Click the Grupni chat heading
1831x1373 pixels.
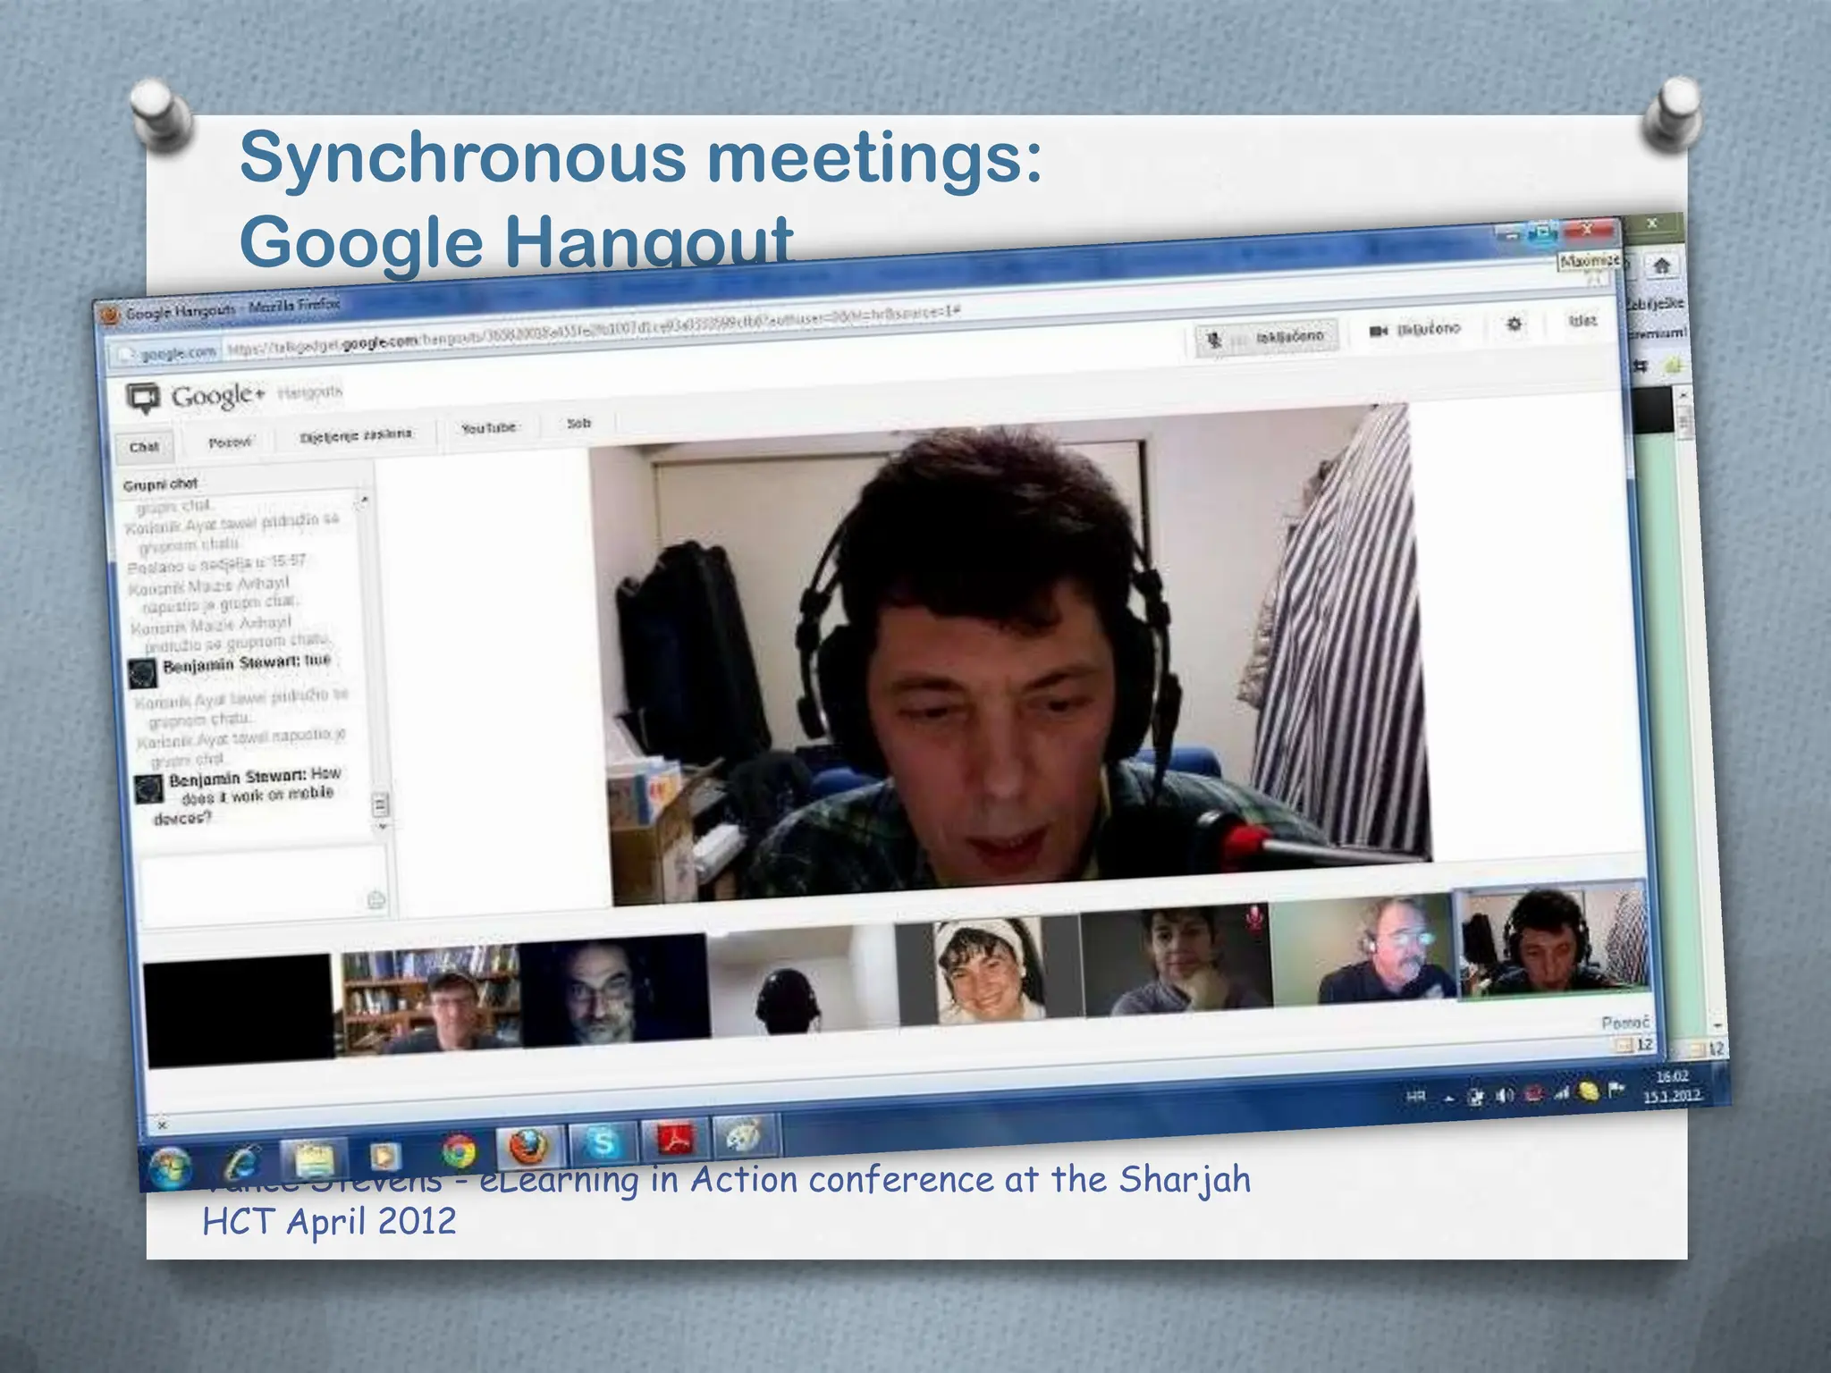[160, 484]
